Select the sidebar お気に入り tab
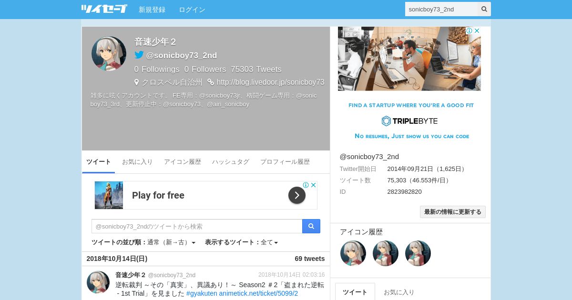The image size is (572, 300). (399, 292)
